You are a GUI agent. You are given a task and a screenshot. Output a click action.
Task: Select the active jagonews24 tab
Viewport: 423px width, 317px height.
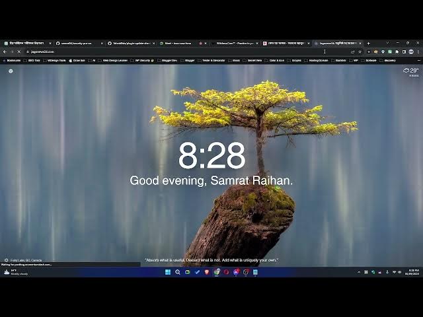[338, 43]
